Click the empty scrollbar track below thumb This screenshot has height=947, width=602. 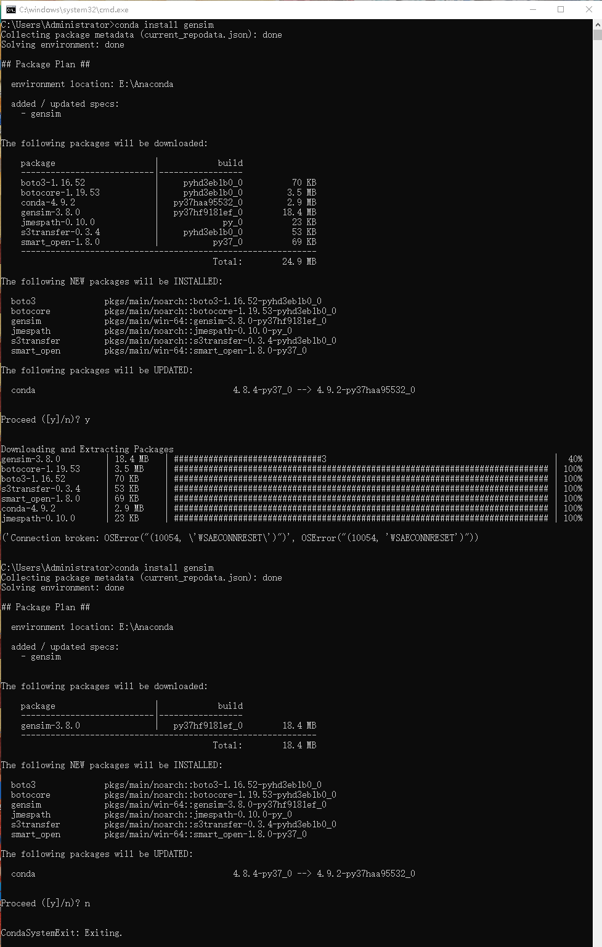[597, 494]
